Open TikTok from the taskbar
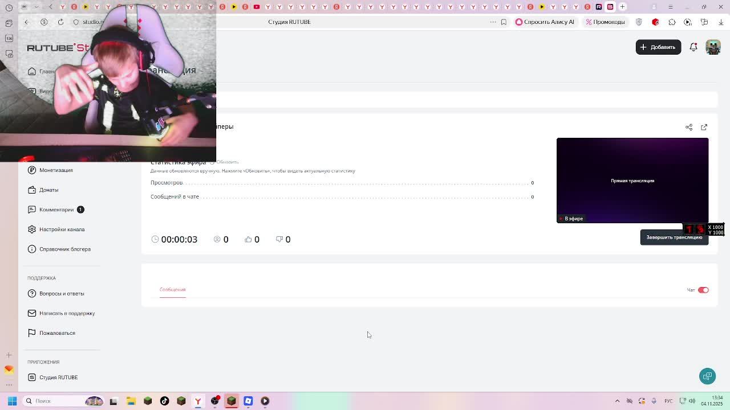Viewport: 730px width, 410px height. click(164, 401)
